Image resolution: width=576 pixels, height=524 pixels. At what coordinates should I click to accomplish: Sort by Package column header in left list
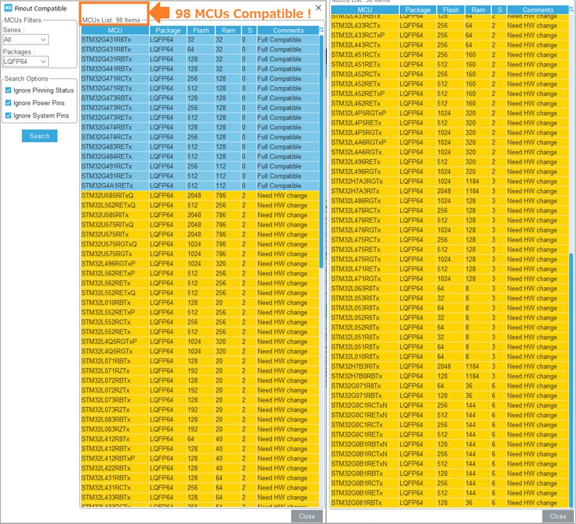[x=168, y=30]
